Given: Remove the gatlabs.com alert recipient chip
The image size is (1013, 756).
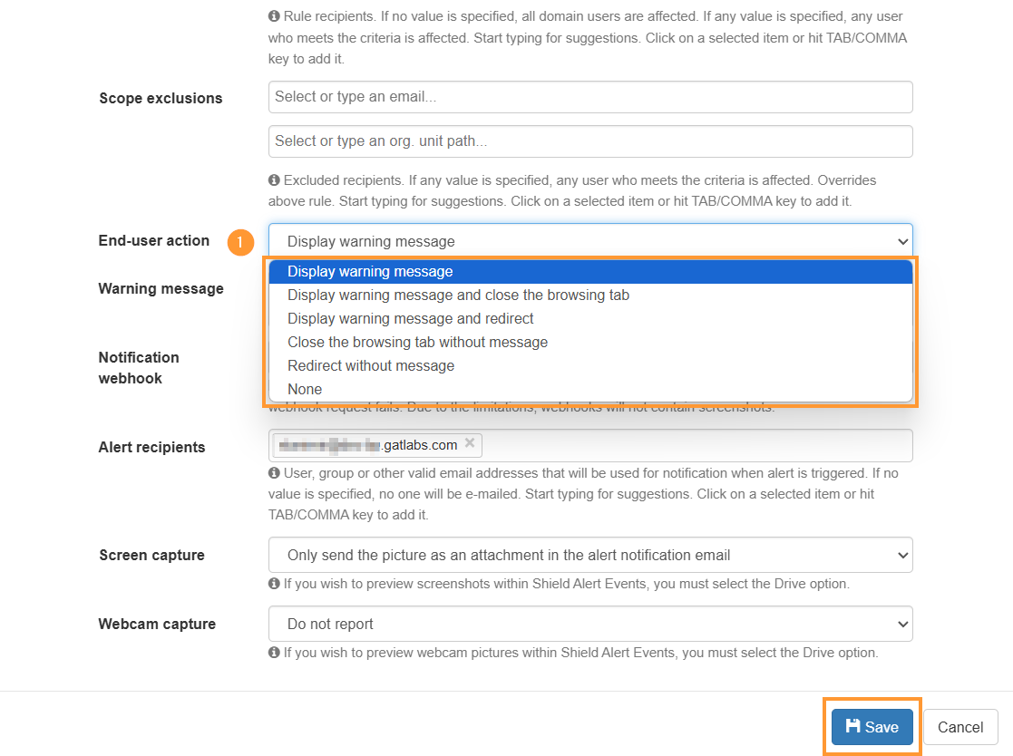Looking at the screenshot, I should click(x=470, y=443).
